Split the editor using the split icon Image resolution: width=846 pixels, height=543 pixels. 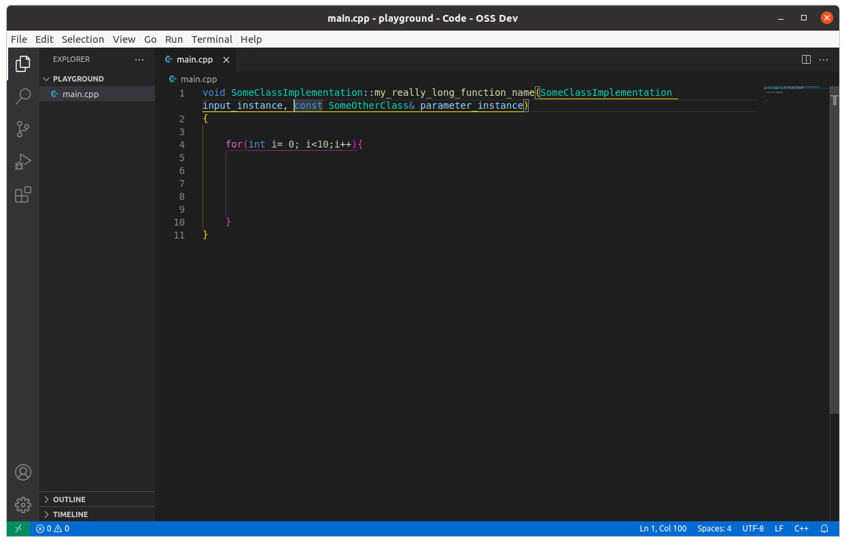pos(805,59)
